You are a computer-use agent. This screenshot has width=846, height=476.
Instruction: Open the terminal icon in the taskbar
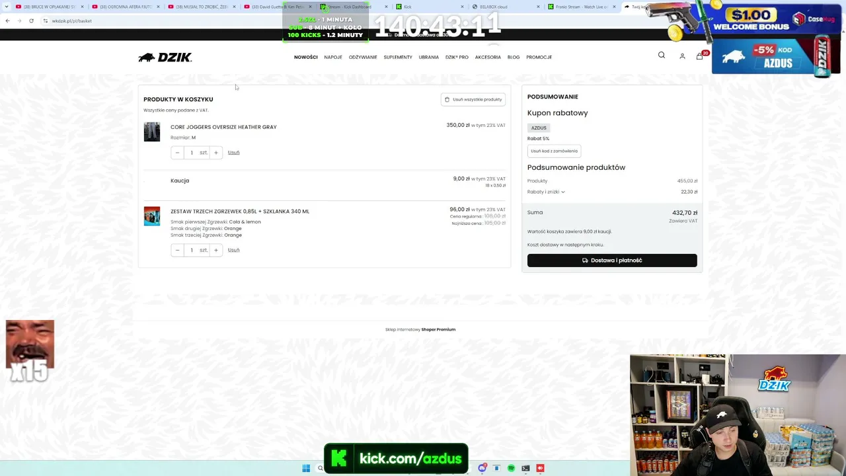pyautogui.click(x=525, y=468)
